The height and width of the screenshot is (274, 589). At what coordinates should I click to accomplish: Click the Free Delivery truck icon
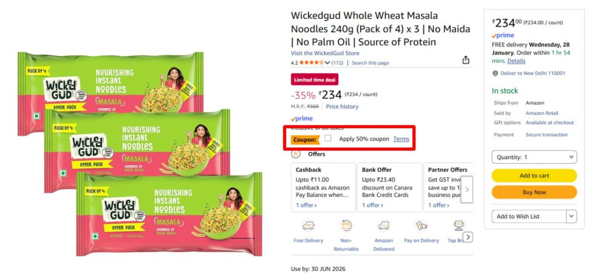click(x=308, y=226)
